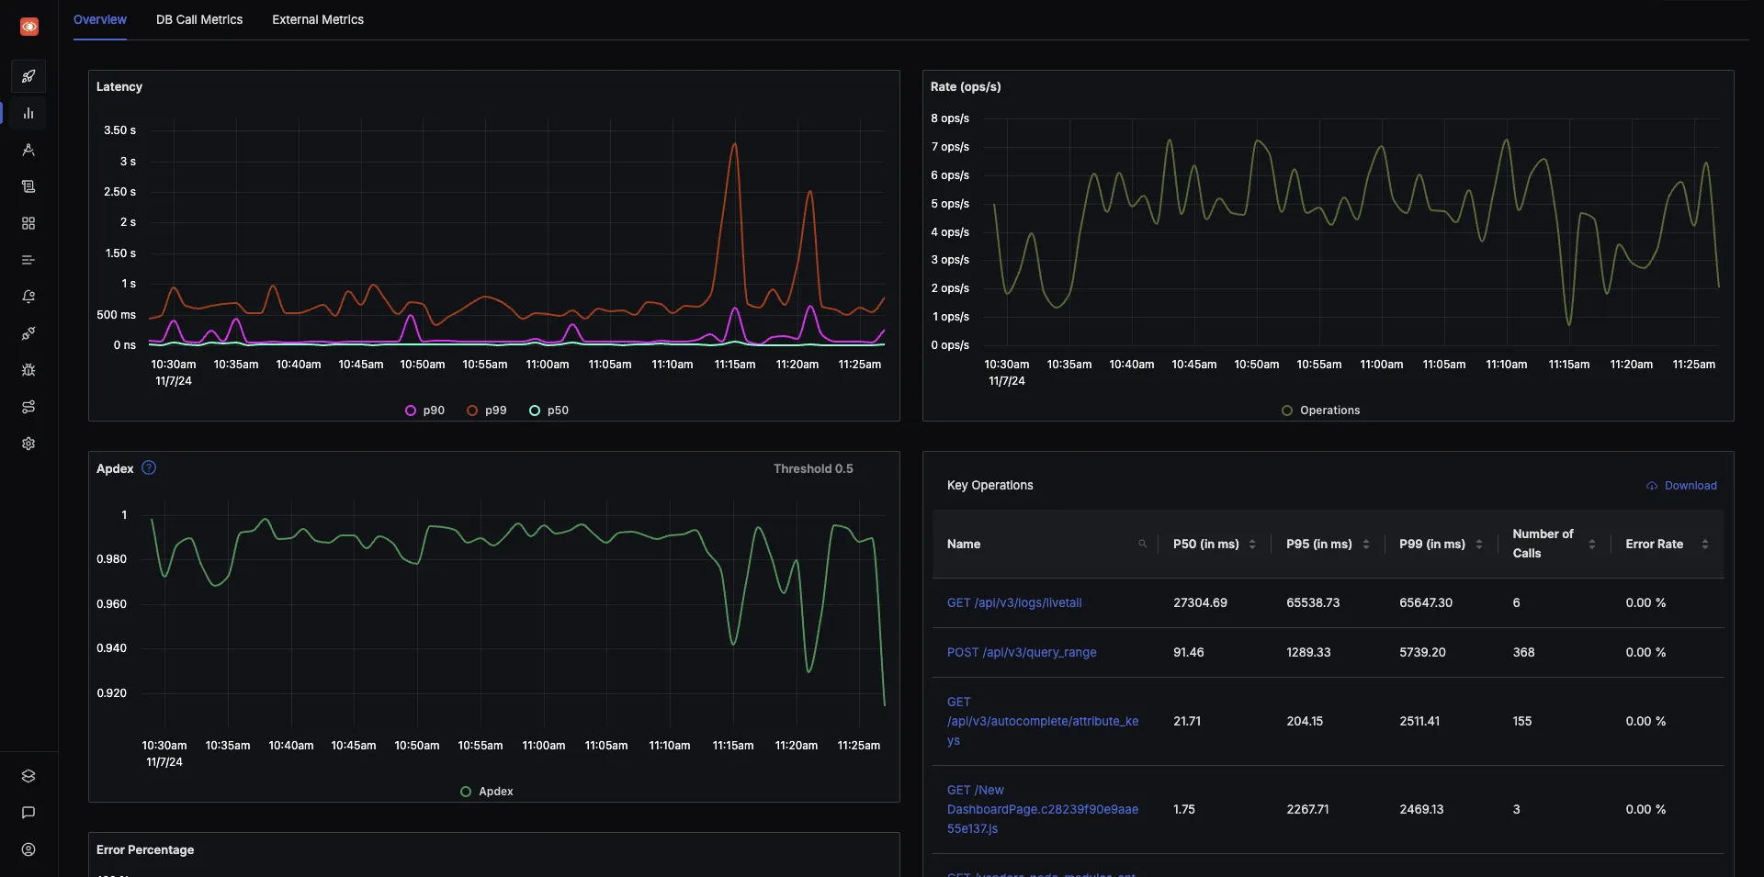This screenshot has width=1764, height=877.
Task: Open the Logs icon in the sidebar
Action: coord(28,186)
